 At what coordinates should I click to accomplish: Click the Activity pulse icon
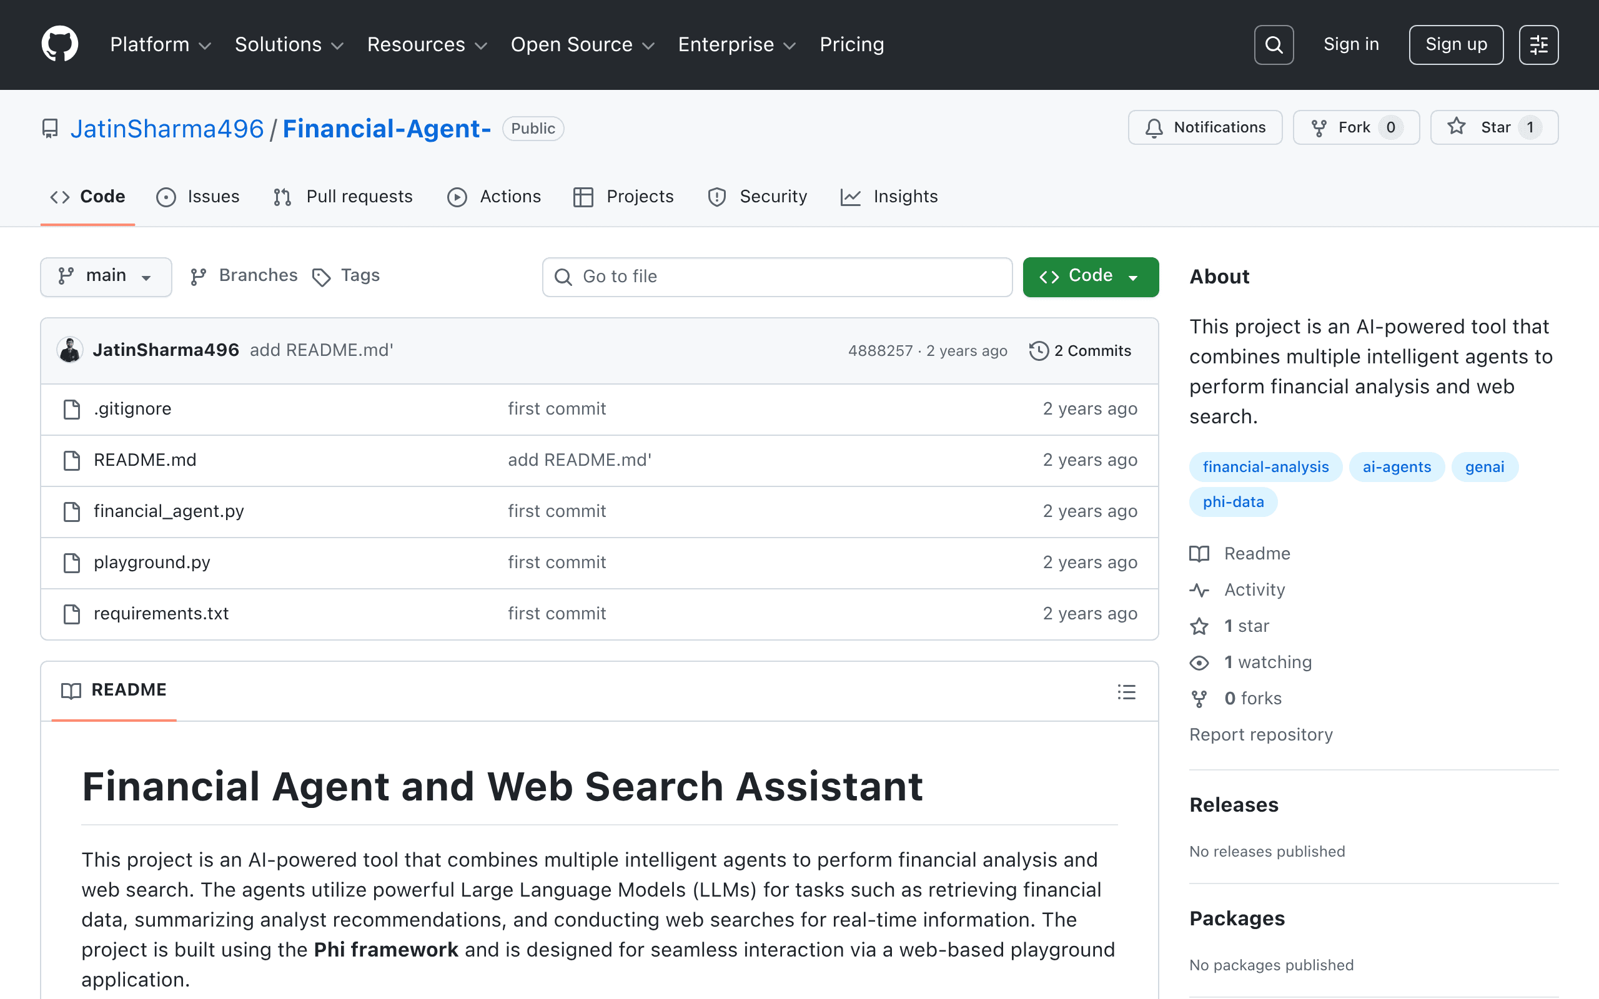coord(1199,590)
